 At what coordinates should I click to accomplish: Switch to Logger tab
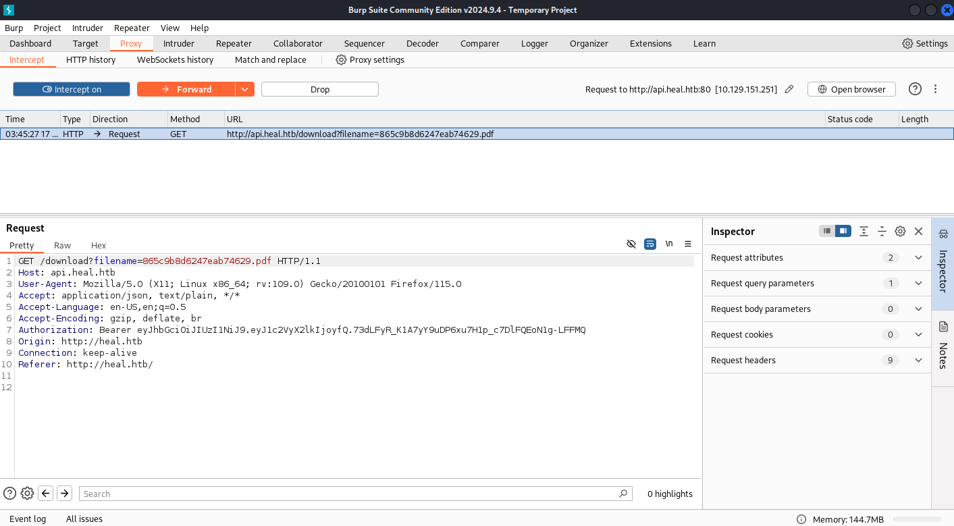point(535,43)
